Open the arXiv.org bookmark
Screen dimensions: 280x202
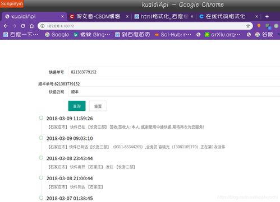click(x=223, y=35)
